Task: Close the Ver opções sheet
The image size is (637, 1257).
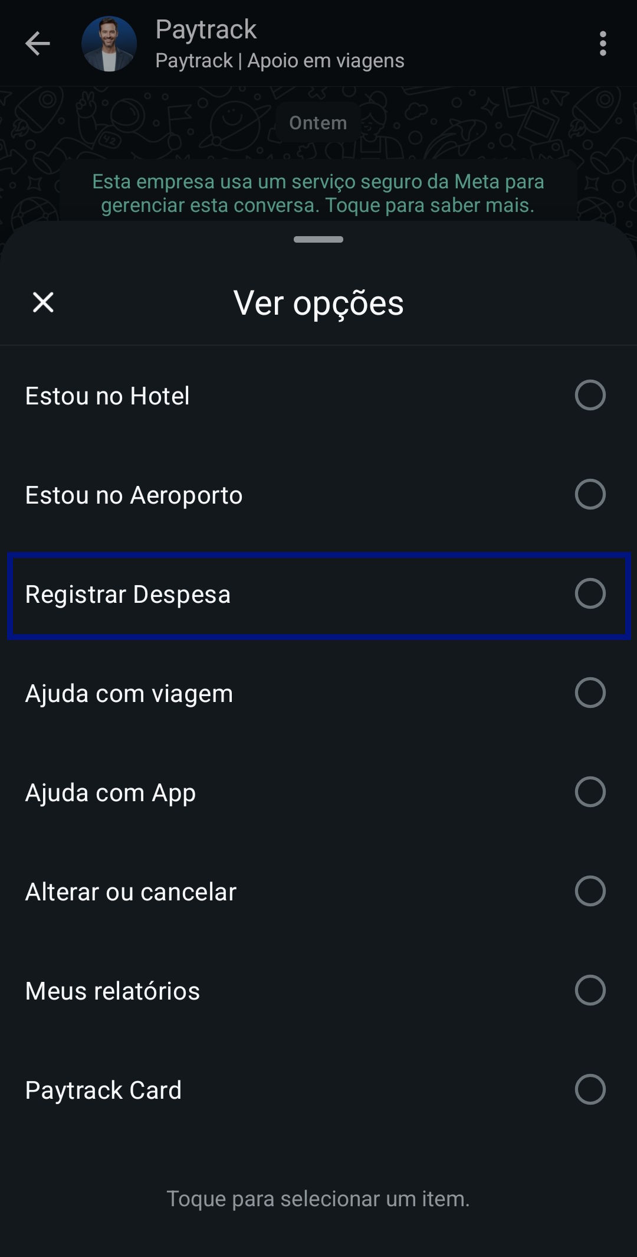Action: click(x=43, y=302)
